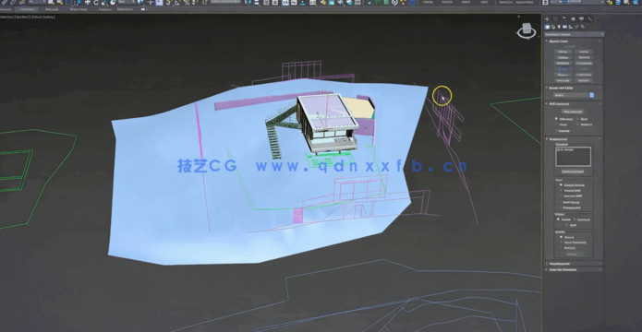Switch to the Selection ribbon tab
Viewport: 642px width, 332px height.
[x=52, y=9]
